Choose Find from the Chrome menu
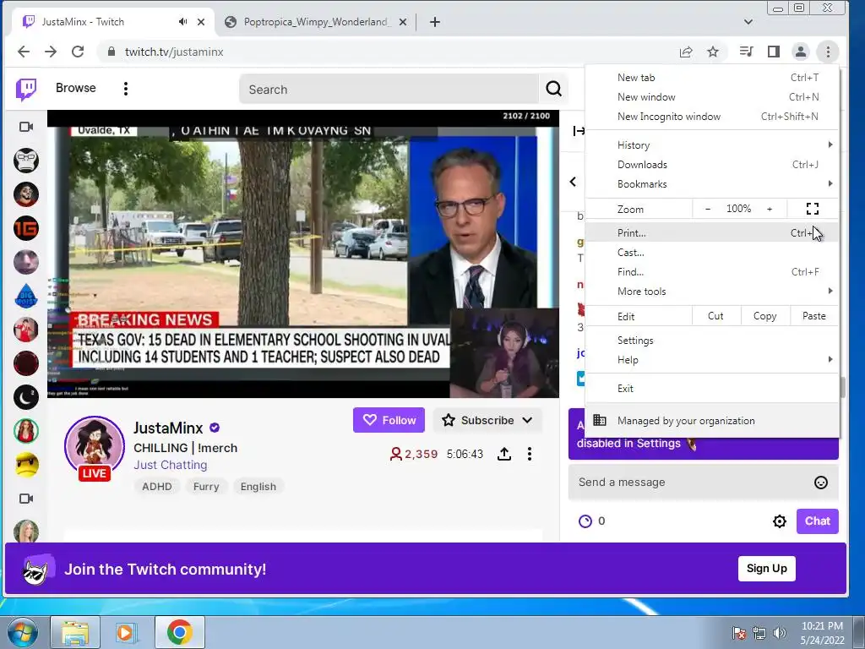Viewport: 865px width, 649px height. [711, 271]
